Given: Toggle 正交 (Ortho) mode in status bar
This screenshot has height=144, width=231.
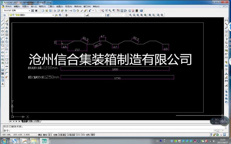Looking at the screenshot, I should pos(50,134).
